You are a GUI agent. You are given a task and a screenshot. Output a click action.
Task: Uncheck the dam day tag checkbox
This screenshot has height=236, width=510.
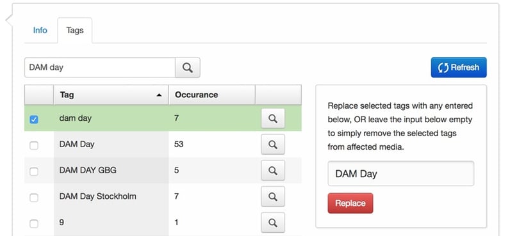34,120
